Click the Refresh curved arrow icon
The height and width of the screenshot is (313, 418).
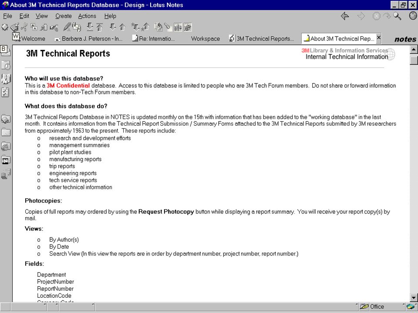tap(387, 16)
